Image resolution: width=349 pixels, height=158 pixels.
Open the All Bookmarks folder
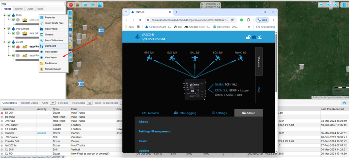click(x=266, y=27)
